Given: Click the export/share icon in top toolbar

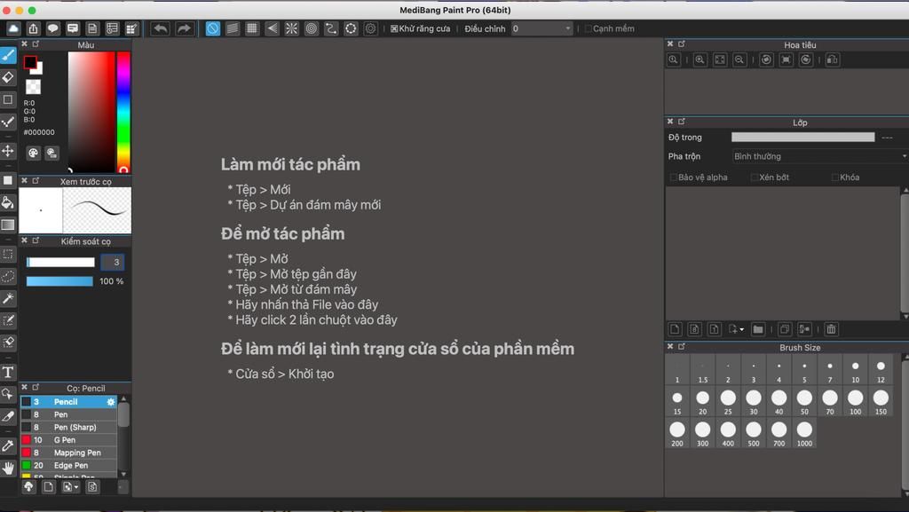Looking at the screenshot, I should pos(33,28).
